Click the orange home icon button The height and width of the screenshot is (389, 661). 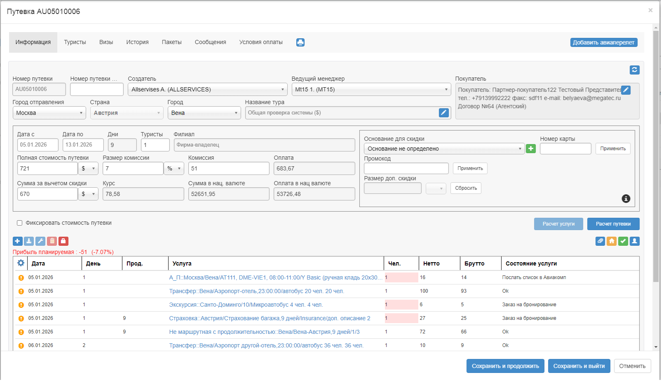tap(612, 241)
